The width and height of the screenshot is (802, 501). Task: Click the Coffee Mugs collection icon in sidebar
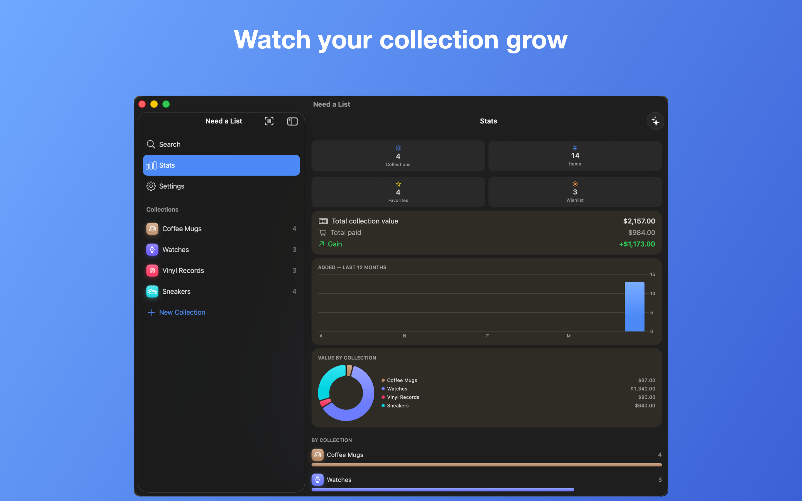point(152,229)
